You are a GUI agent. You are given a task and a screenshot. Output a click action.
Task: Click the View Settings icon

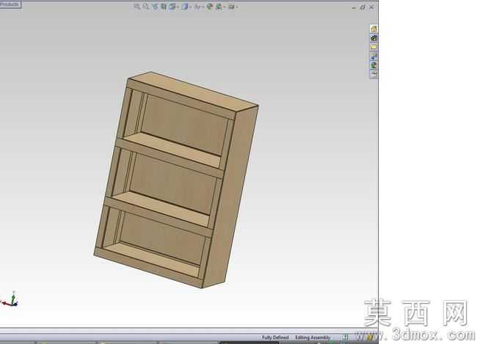click(232, 7)
